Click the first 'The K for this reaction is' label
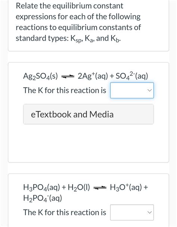177x227 pixels. tap(65, 90)
